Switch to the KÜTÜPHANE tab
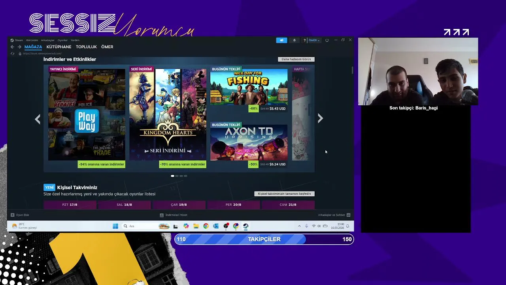The width and height of the screenshot is (506, 285). point(59,47)
